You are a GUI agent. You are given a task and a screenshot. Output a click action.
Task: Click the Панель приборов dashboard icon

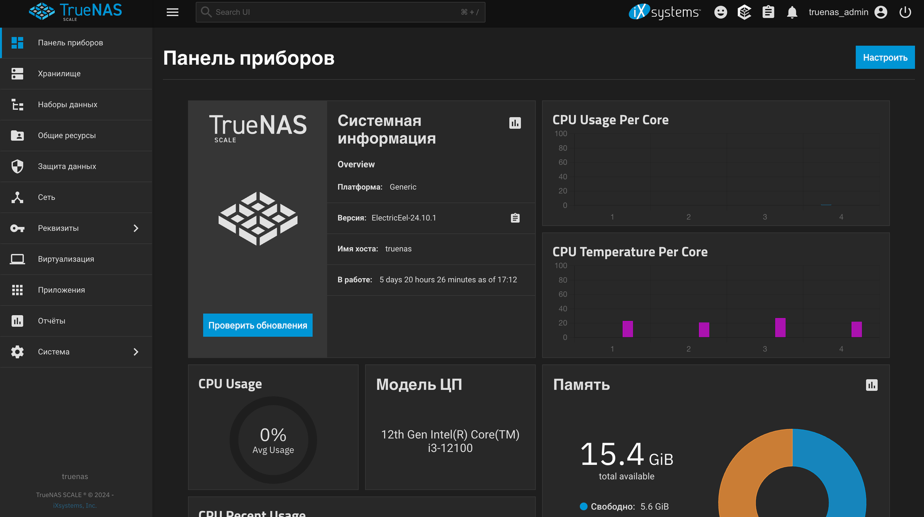[x=17, y=43]
